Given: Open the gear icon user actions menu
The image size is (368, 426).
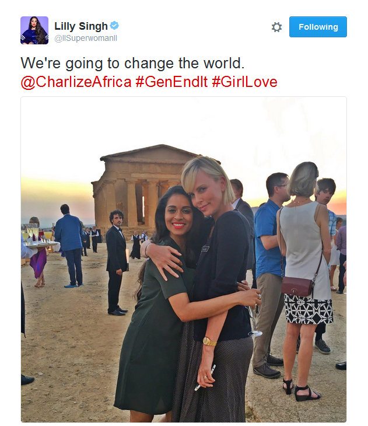Looking at the screenshot, I should click(276, 27).
